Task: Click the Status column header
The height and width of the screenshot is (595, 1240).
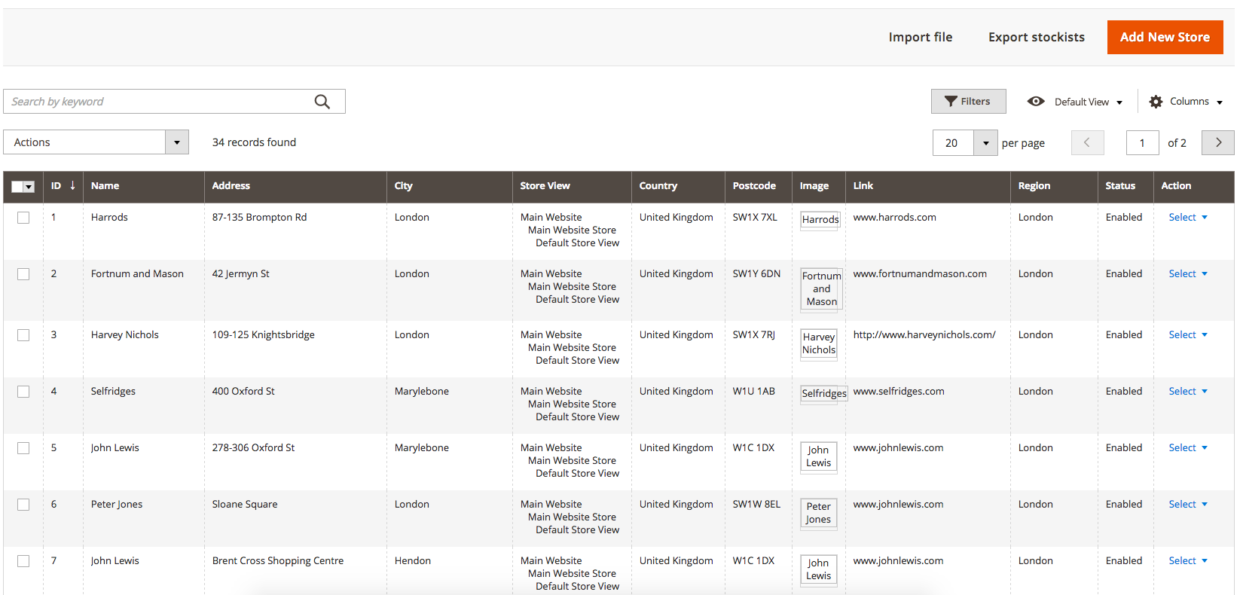Action: click(x=1125, y=186)
